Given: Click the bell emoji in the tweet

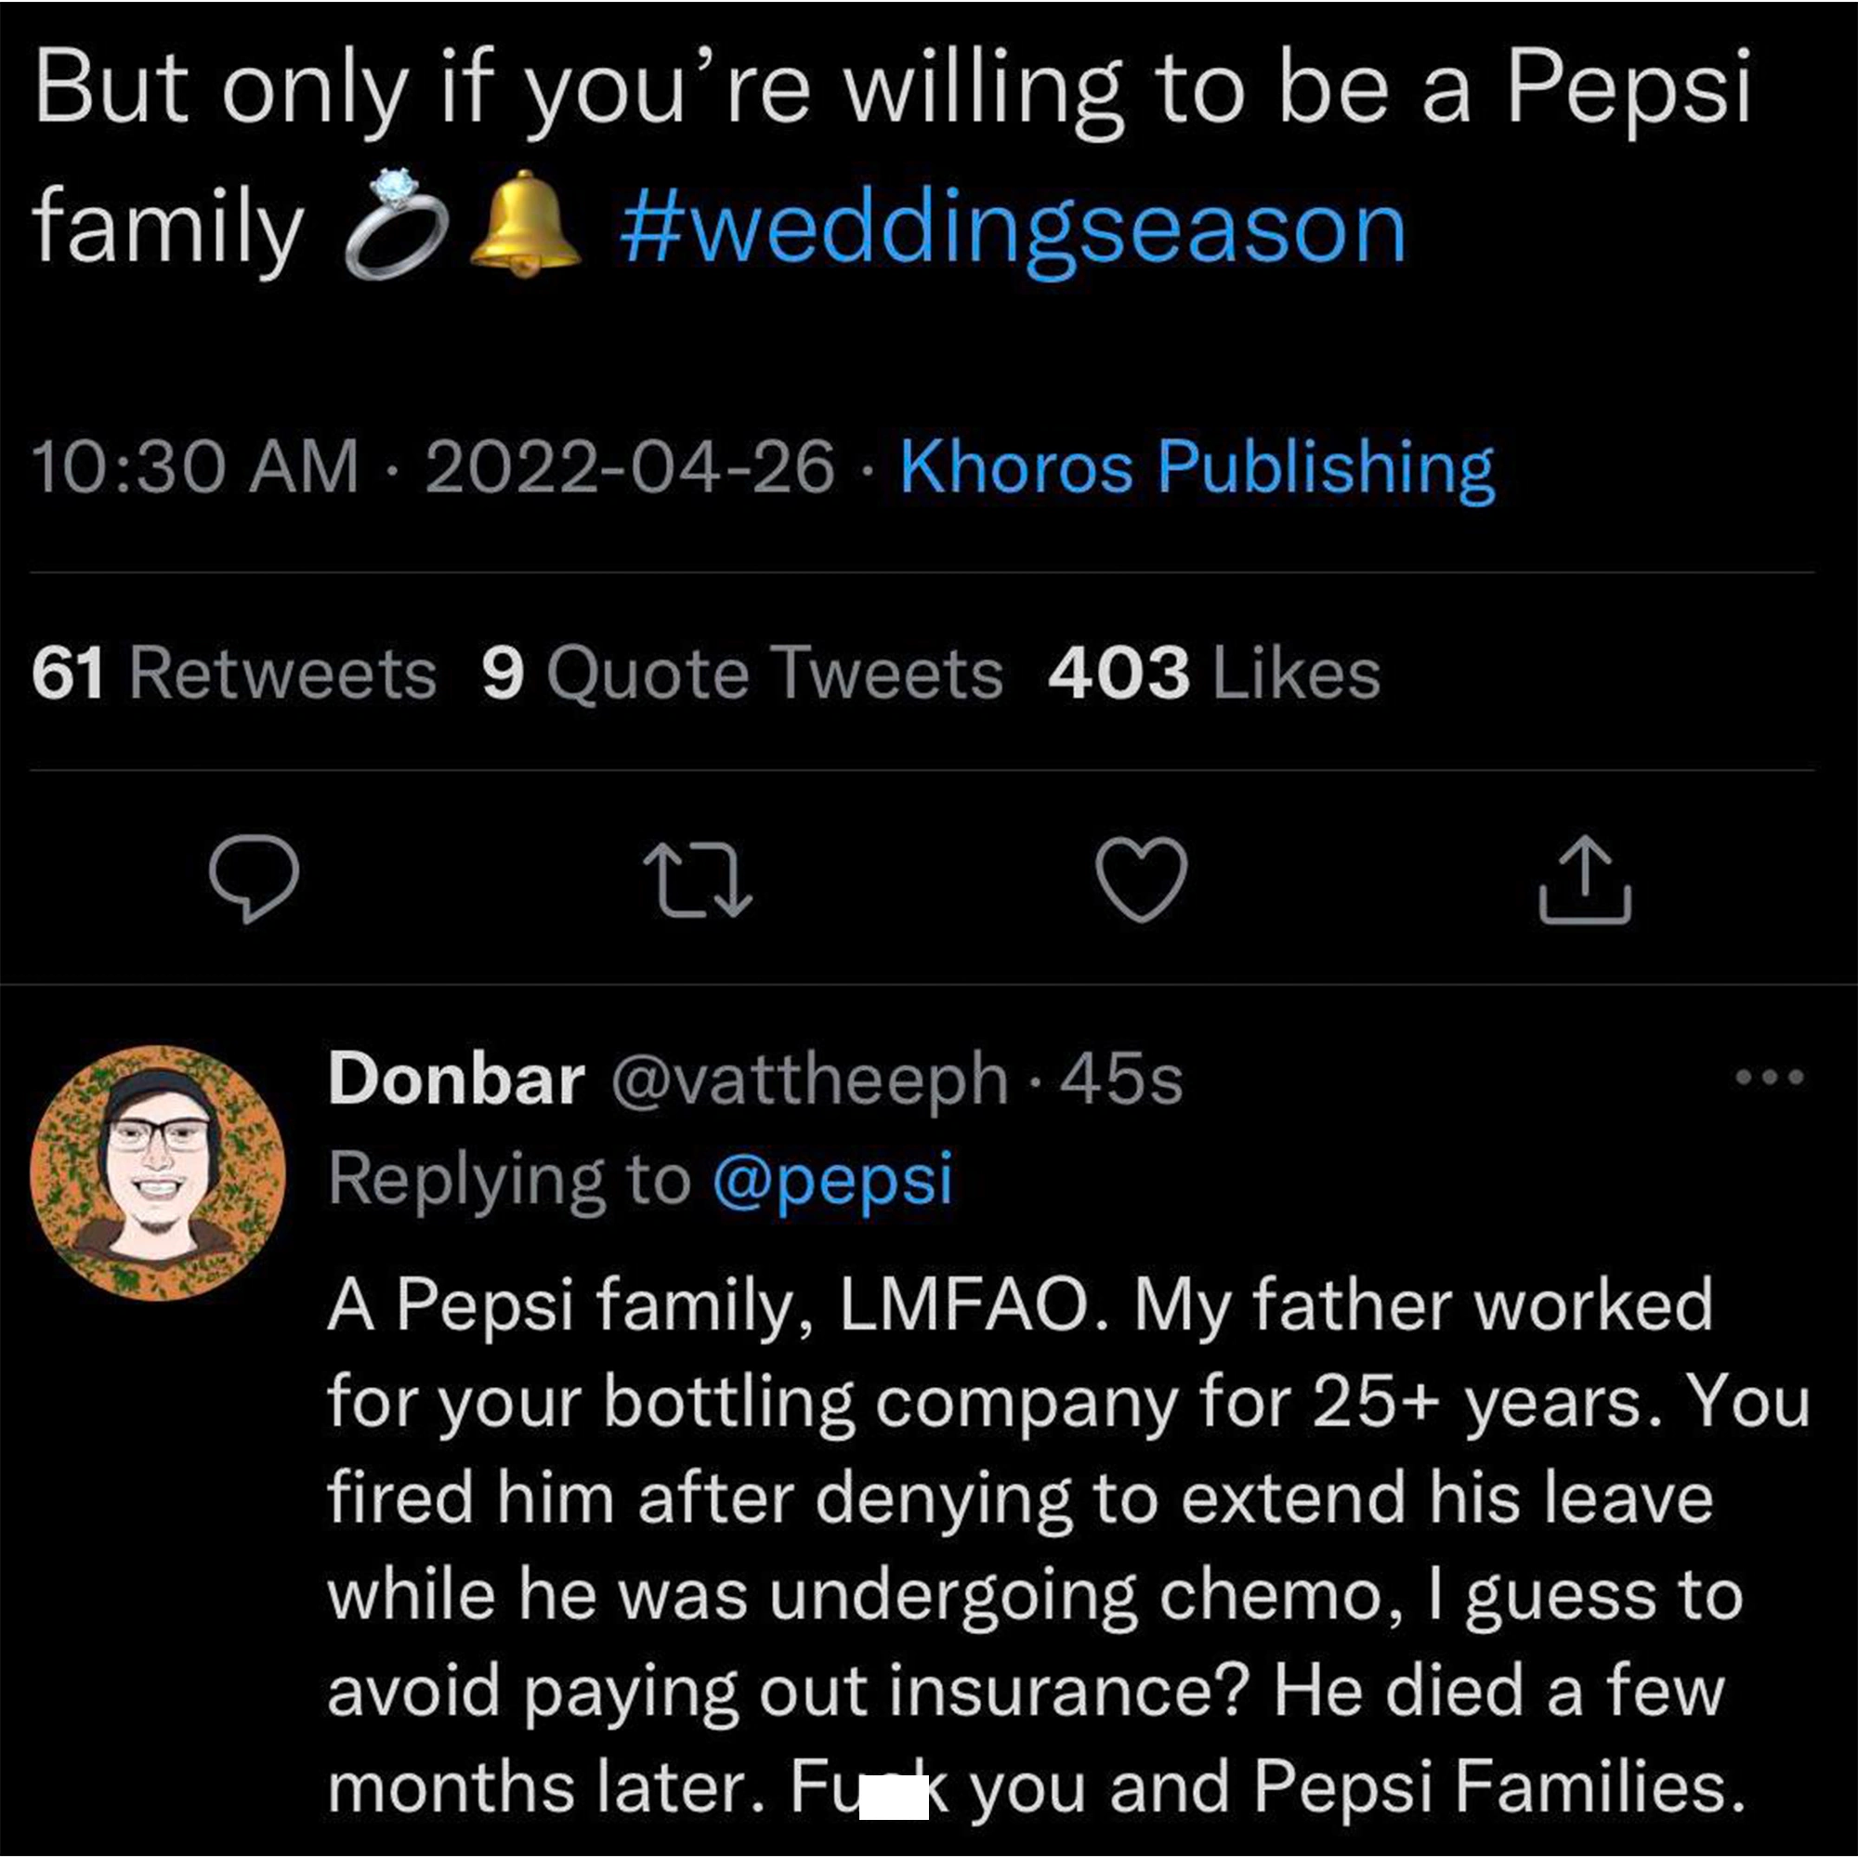Looking at the screenshot, I should tap(524, 223).
